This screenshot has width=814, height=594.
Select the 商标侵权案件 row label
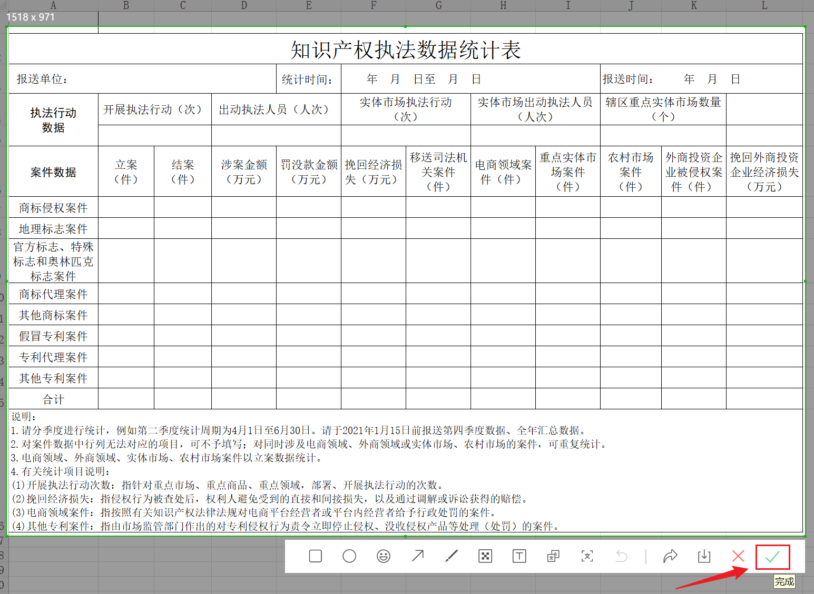point(53,207)
